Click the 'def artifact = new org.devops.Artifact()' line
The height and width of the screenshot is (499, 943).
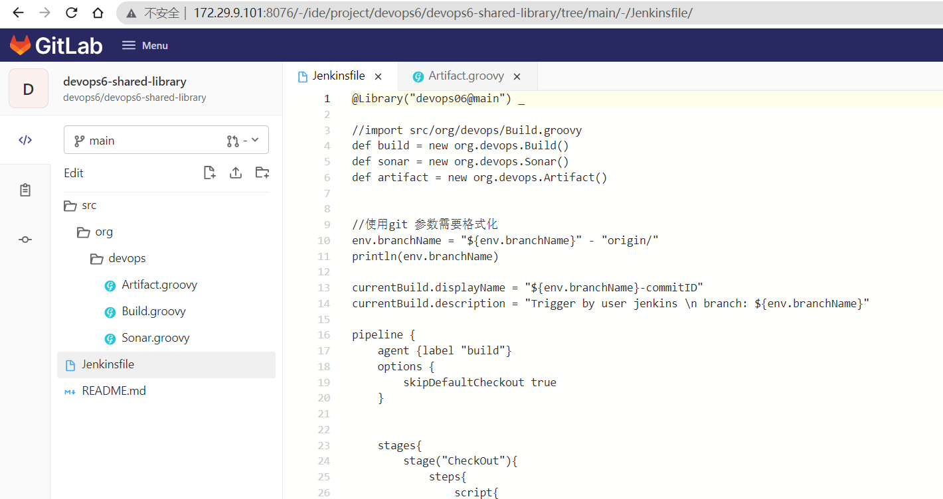(x=479, y=178)
